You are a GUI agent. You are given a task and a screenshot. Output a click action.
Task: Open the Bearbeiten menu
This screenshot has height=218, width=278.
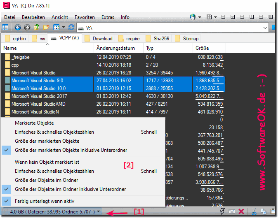pos(33,17)
